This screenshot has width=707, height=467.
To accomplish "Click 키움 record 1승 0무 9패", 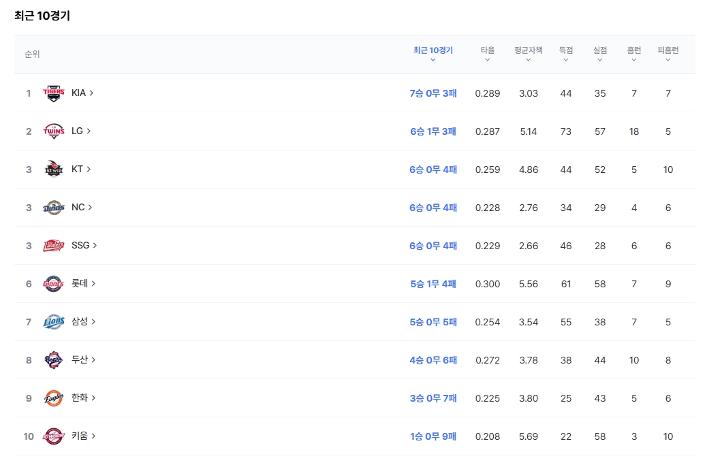I will pyautogui.click(x=433, y=436).
